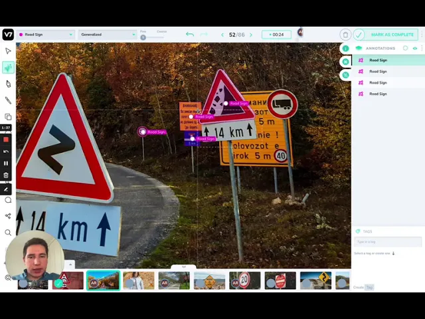
Task: Click MARK AS COMPLETE button
Action: click(x=392, y=35)
